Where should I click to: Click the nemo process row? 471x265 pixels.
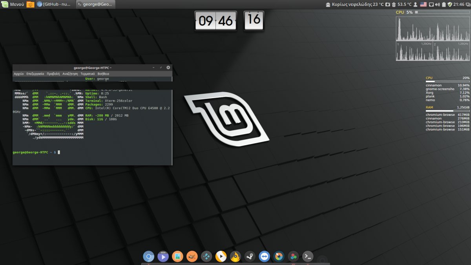[x=447, y=100]
